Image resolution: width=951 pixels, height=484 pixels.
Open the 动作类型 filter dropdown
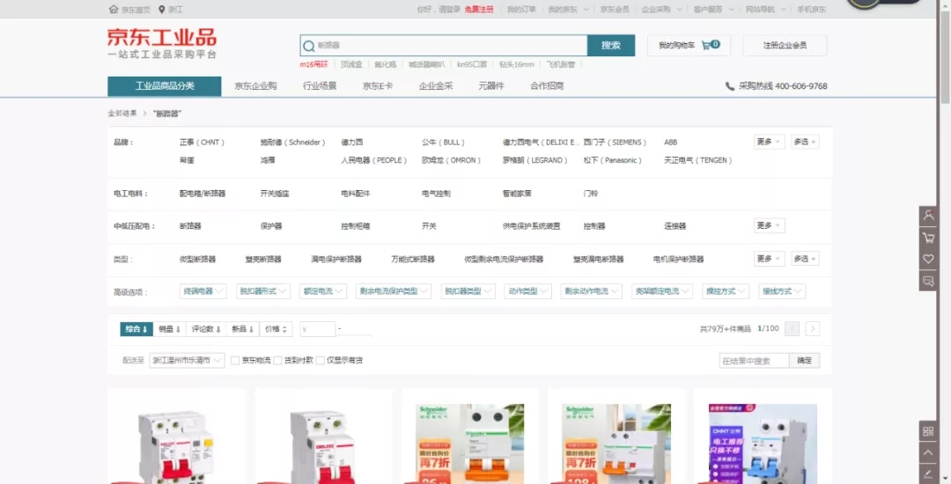pos(527,291)
